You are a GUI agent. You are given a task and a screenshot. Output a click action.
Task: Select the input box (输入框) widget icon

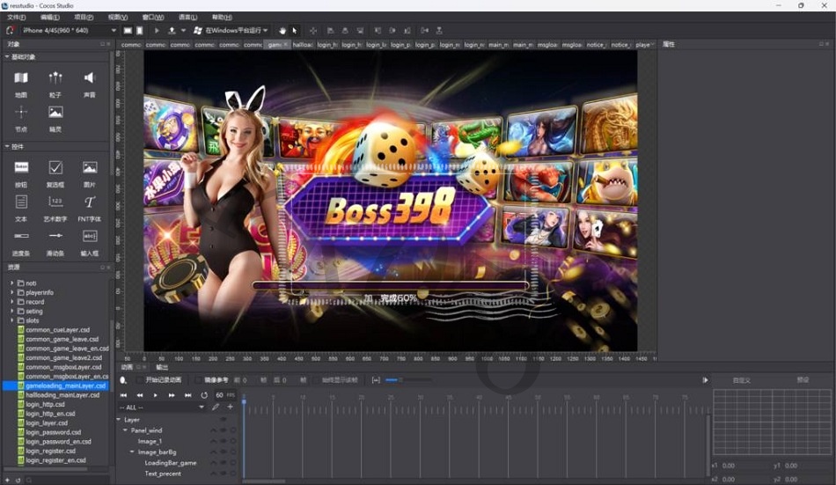[x=90, y=235]
